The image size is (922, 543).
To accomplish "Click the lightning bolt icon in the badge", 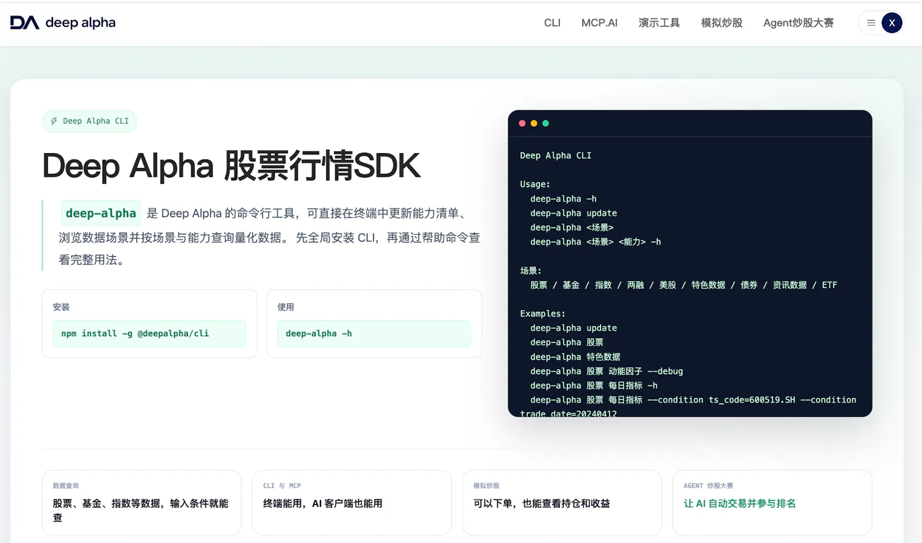I will [54, 121].
